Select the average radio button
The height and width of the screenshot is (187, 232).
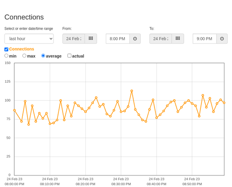[x=43, y=56]
